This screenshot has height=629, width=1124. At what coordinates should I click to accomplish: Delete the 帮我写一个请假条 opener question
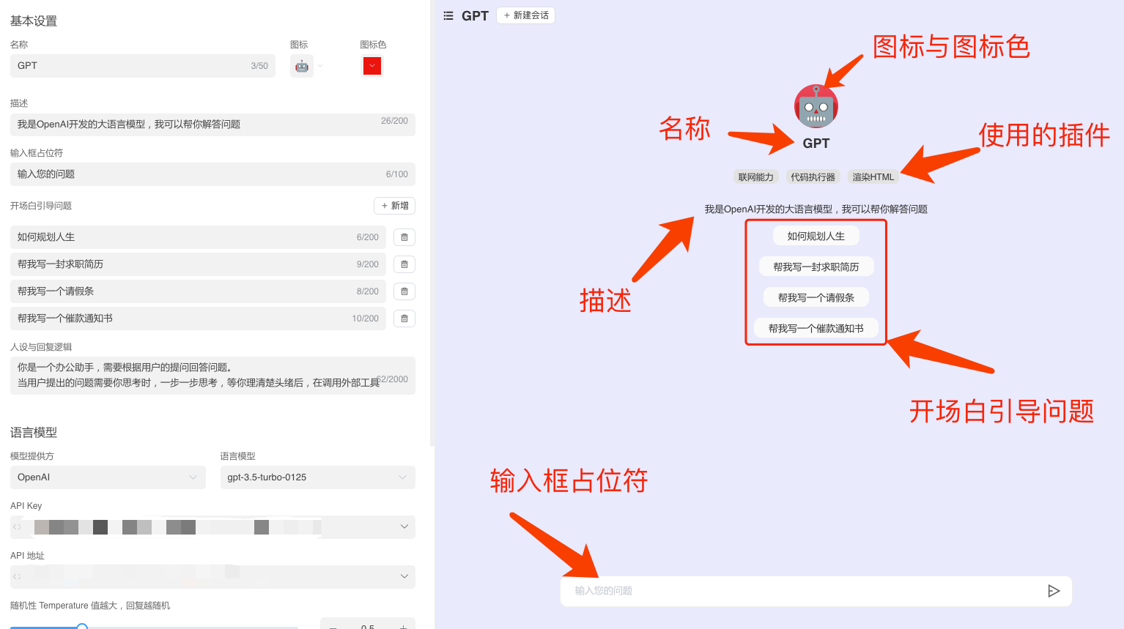[x=404, y=291]
